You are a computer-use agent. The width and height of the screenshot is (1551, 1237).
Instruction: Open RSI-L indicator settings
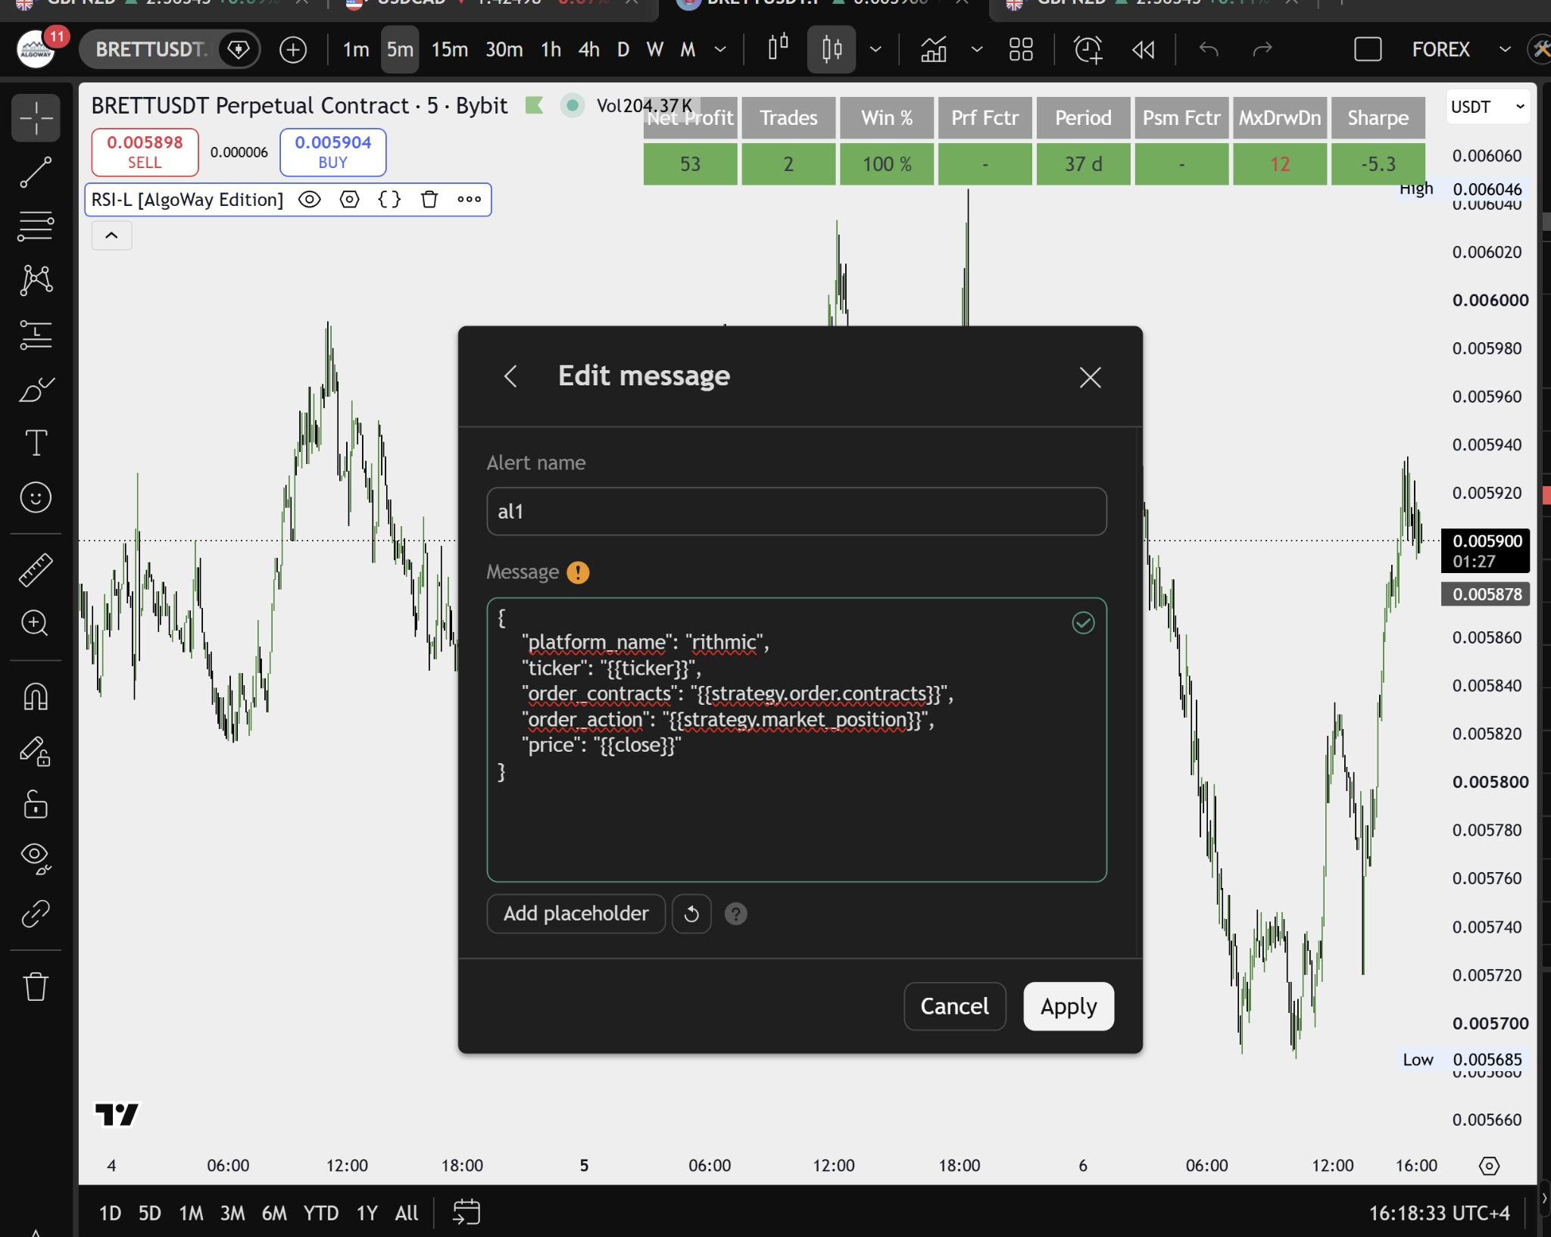349,200
